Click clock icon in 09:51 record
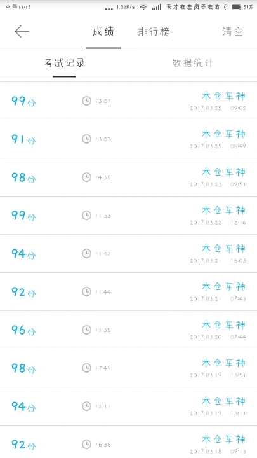 click(x=86, y=177)
